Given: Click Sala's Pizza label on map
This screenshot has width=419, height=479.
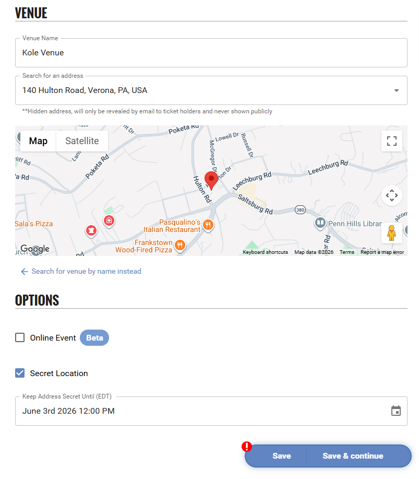Looking at the screenshot, I should (x=34, y=224).
